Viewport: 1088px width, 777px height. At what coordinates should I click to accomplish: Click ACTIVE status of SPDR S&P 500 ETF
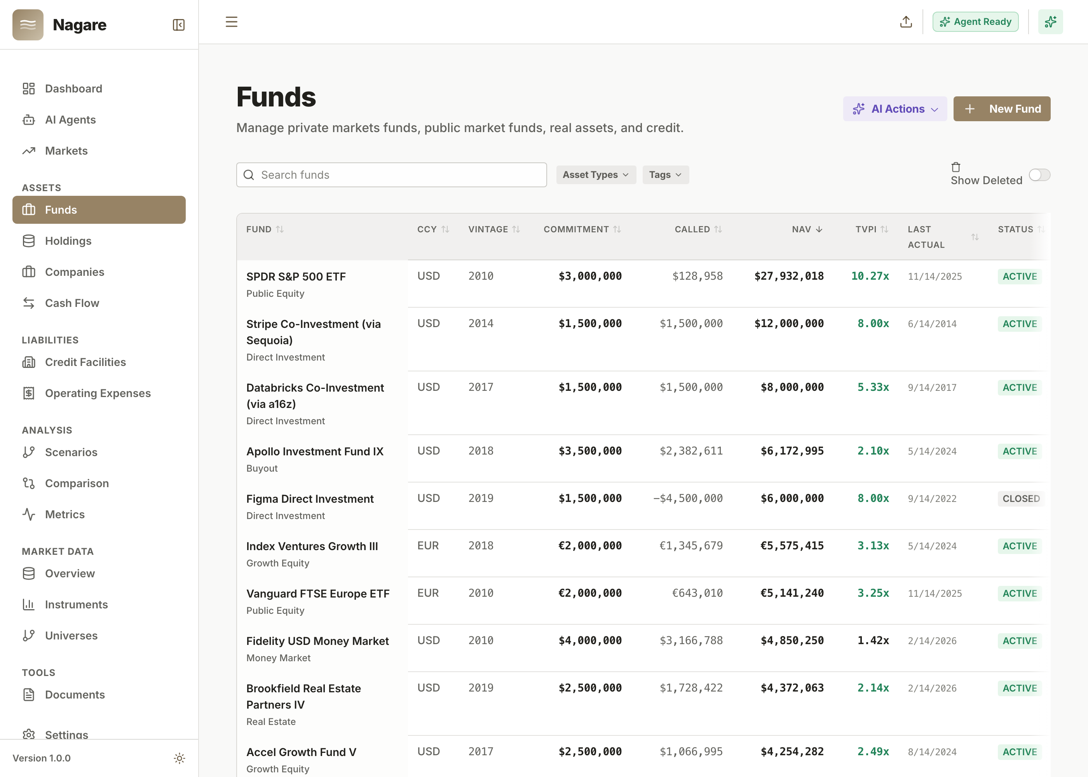(x=1019, y=277)
